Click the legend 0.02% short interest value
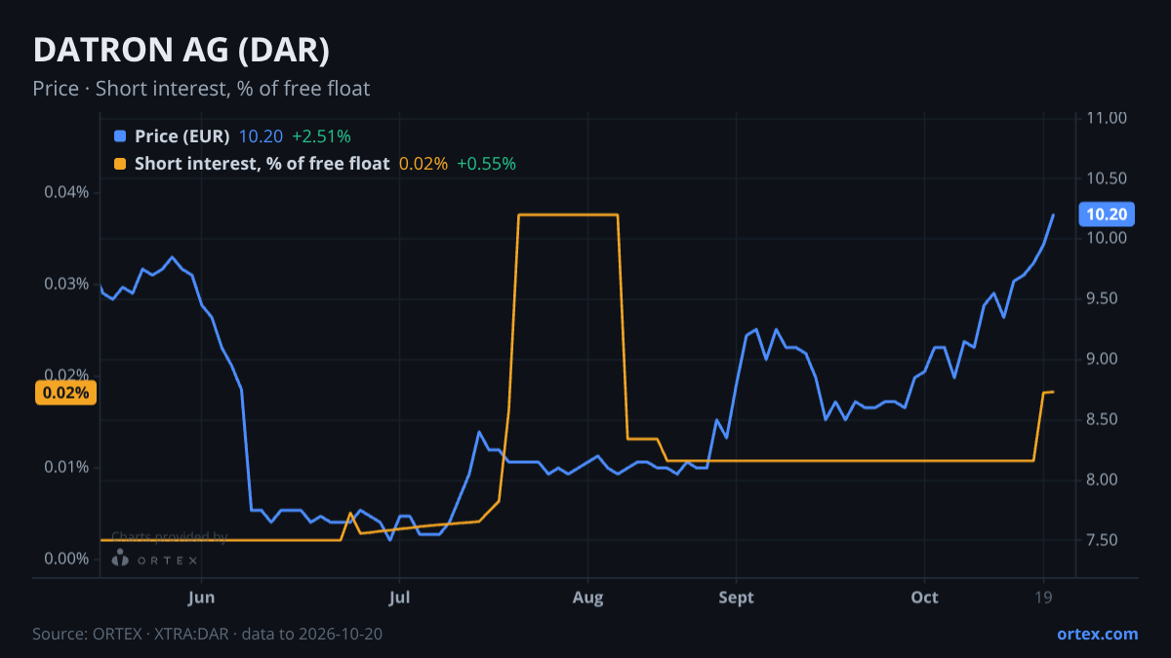This screenshot has height=658, width=1171. coord(424,164)
